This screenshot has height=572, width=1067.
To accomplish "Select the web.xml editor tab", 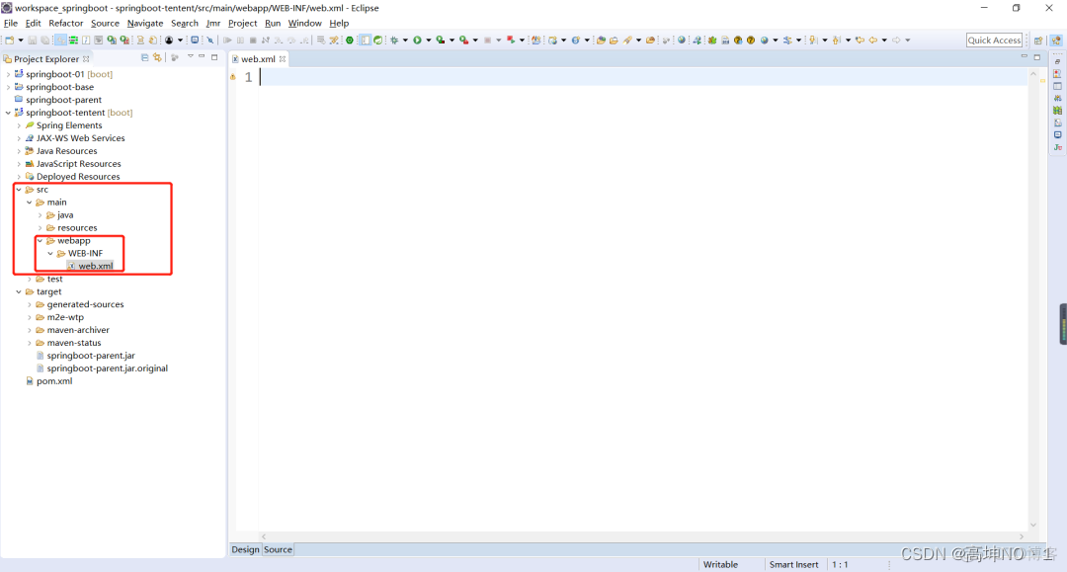I will pyautogui.click(x=258, y=59).
